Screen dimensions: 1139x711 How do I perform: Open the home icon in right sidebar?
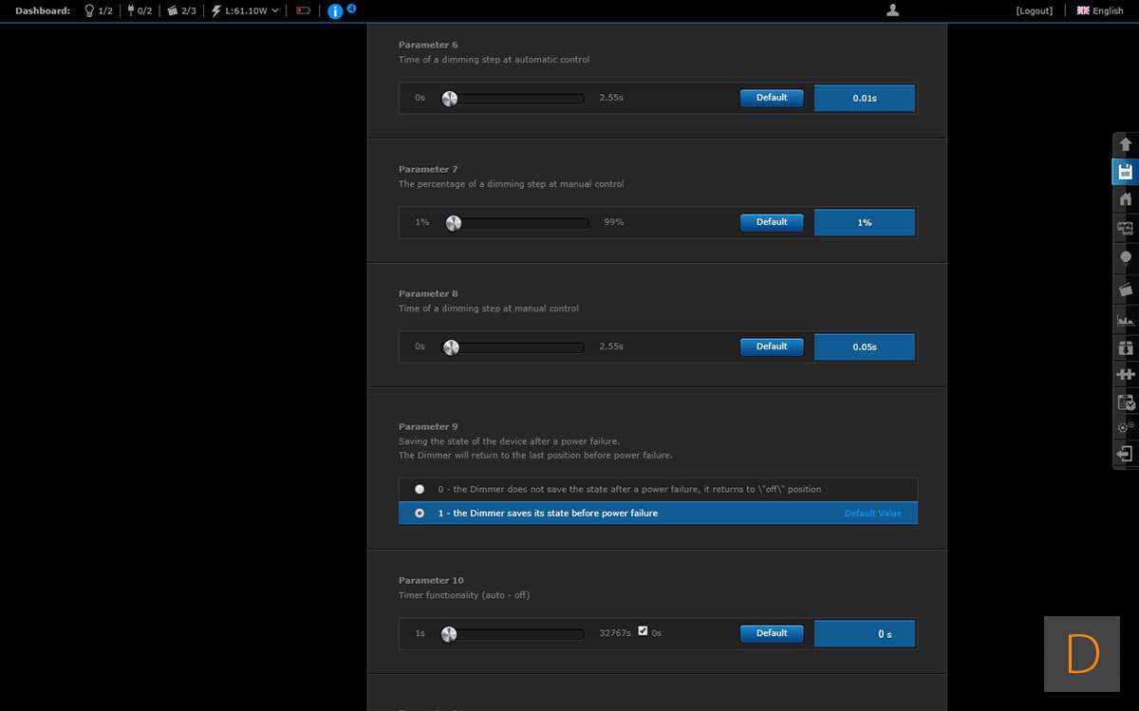1126,199
